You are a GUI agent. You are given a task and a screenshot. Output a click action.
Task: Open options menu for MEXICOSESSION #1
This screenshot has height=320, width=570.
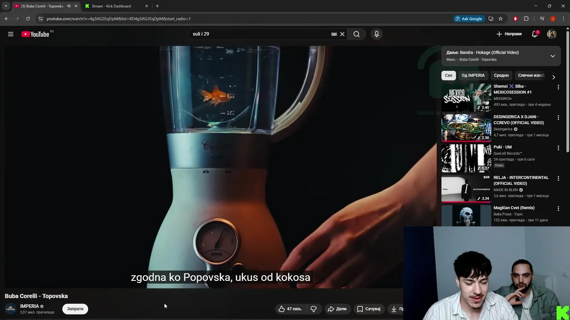click(558, 87)
